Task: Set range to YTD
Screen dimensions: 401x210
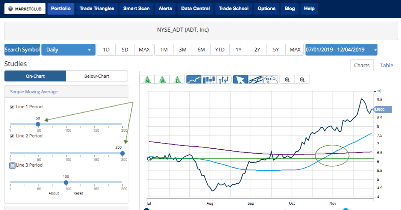Action: pos(220,50)
